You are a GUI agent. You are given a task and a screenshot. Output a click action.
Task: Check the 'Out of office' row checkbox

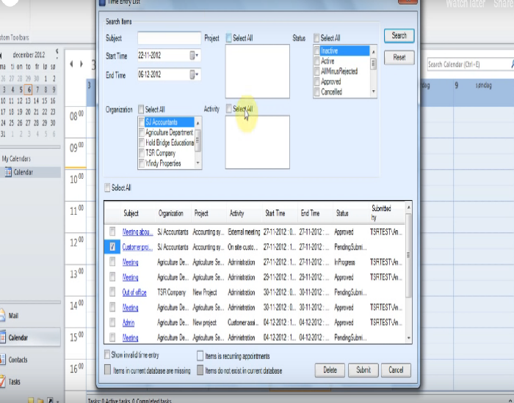(112, 292)
